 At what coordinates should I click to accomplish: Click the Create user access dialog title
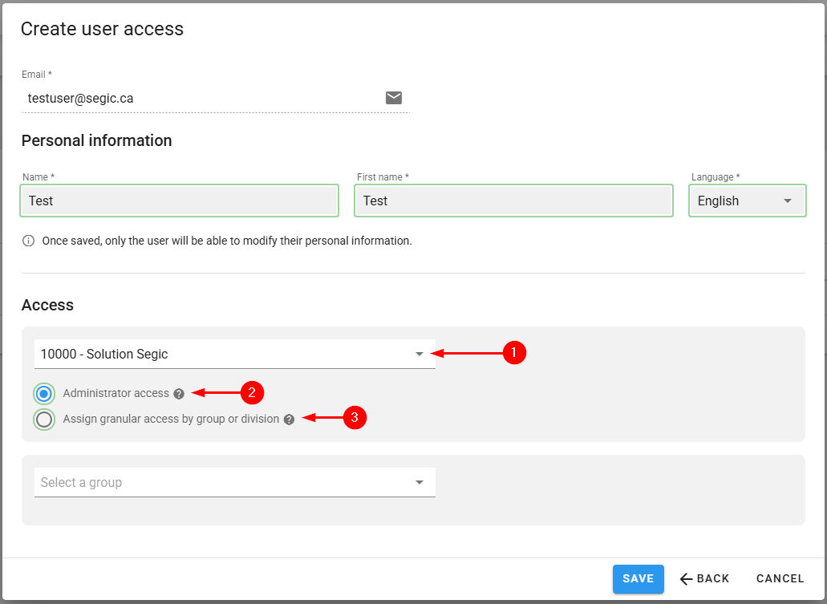(x=102, y=29)
